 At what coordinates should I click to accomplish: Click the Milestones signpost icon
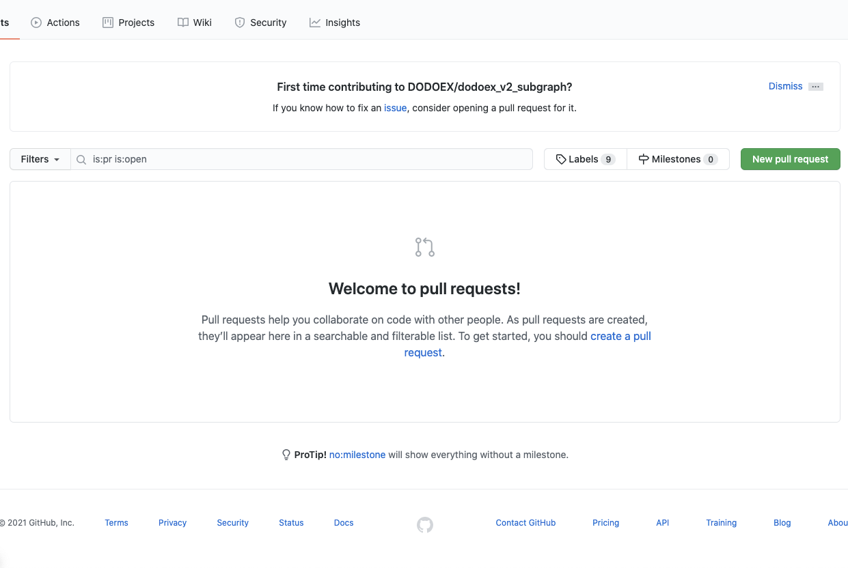coord(644,159)
